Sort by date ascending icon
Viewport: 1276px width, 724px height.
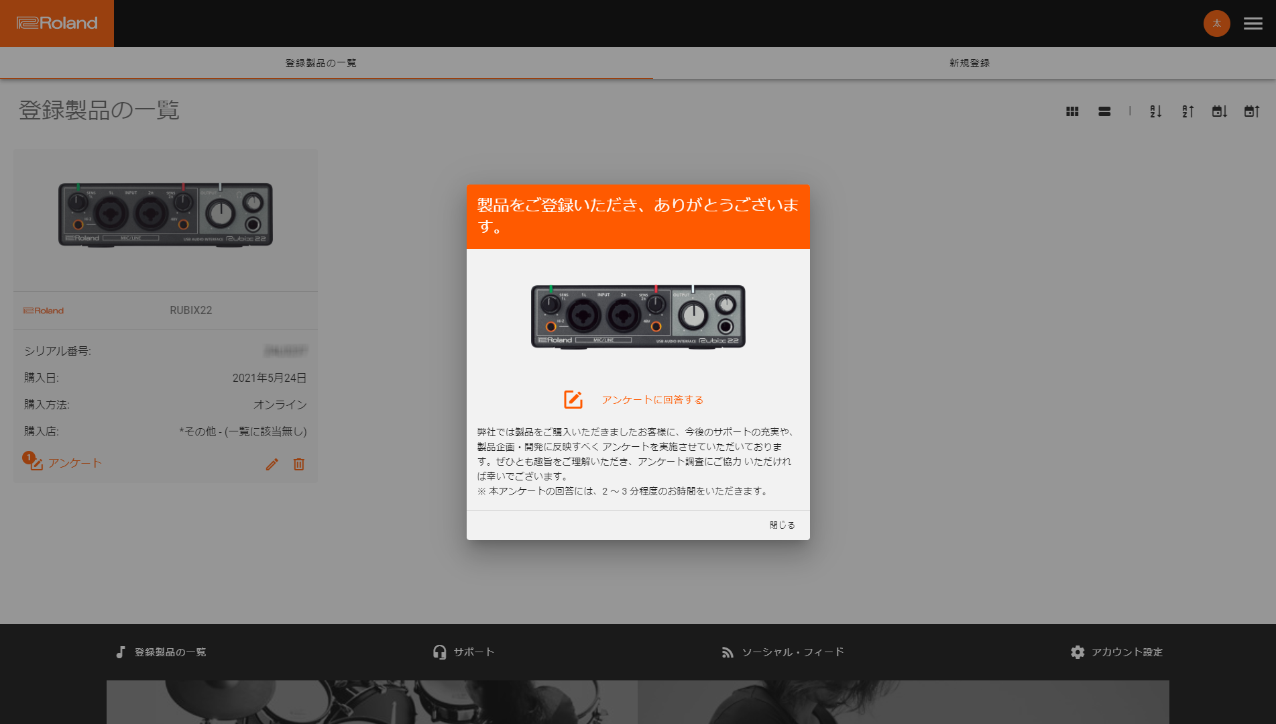pyautogui.click(x=1252, y=111)
